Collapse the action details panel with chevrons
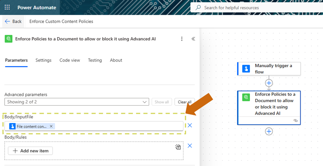 pyautogui.click(x=193, y=39)
